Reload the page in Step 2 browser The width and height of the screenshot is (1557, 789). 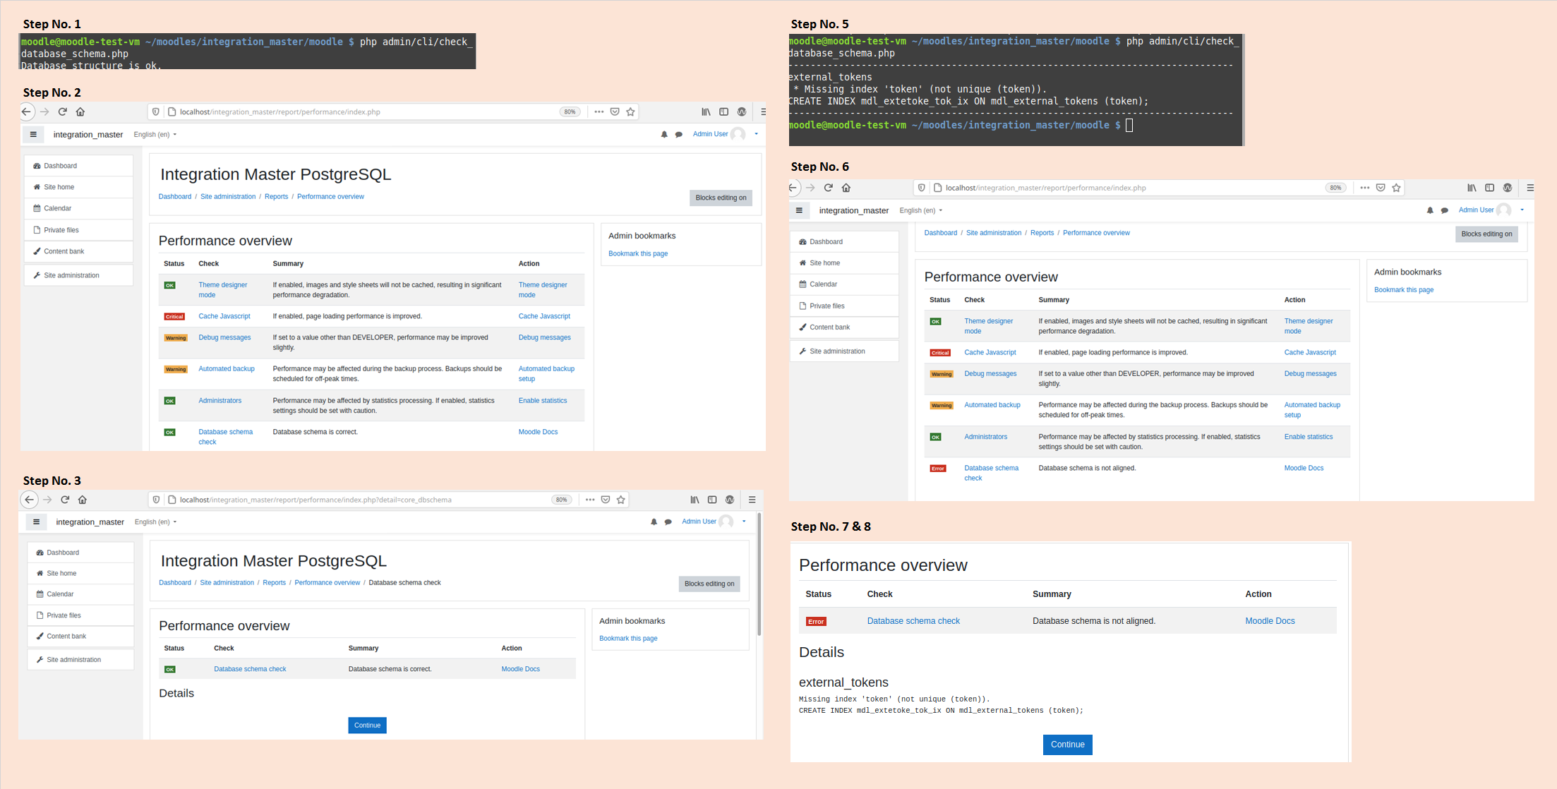[63, 112]
